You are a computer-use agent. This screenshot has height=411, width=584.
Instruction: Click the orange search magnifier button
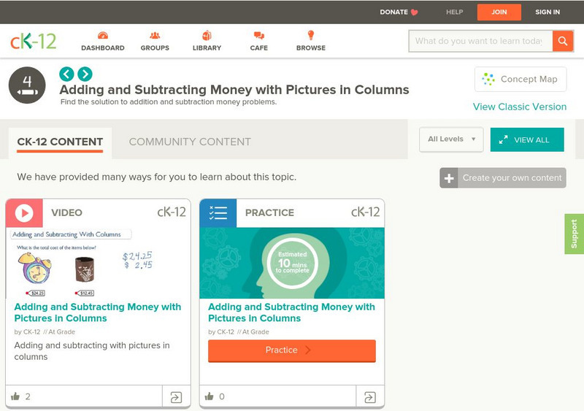tap(563, 41)
